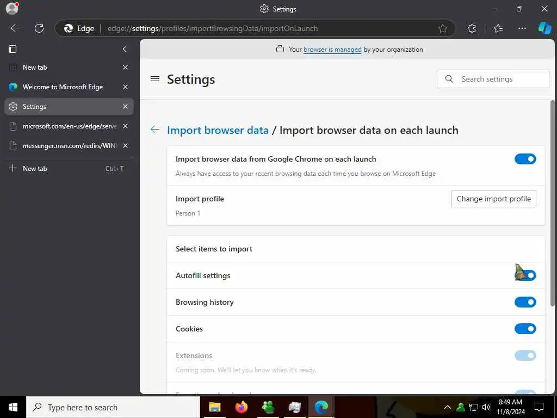Open network status tray icon
The height and width of the screenshot is (418, 557).
tap(474, 407)
